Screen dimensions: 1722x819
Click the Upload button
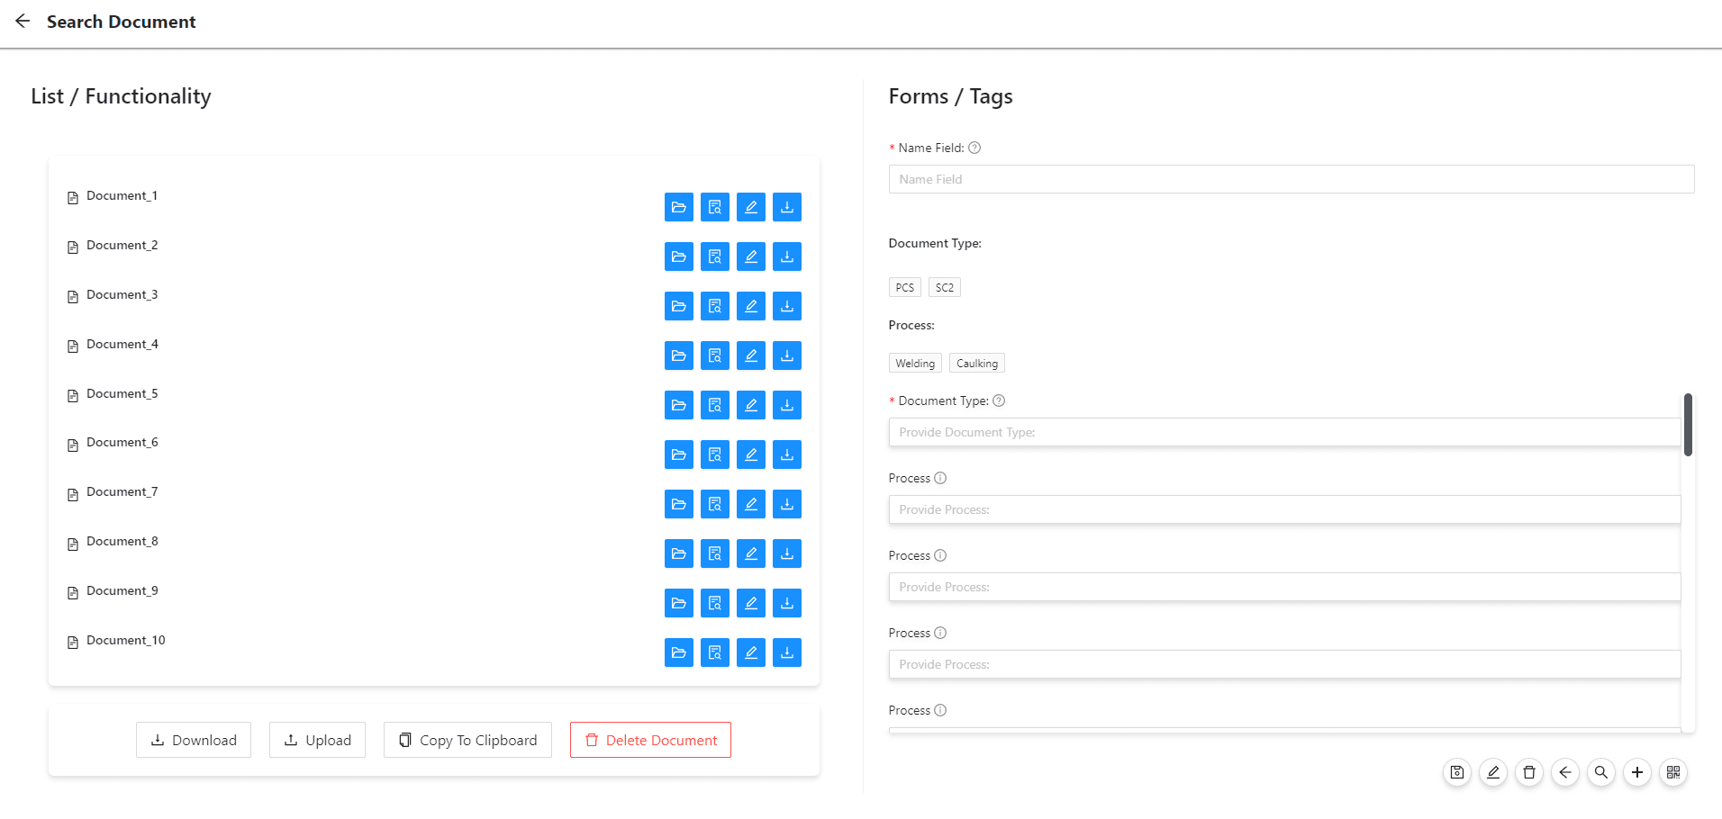317,740
